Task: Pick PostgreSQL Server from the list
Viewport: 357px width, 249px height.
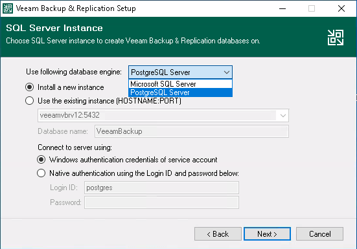Action: [180, 92]
